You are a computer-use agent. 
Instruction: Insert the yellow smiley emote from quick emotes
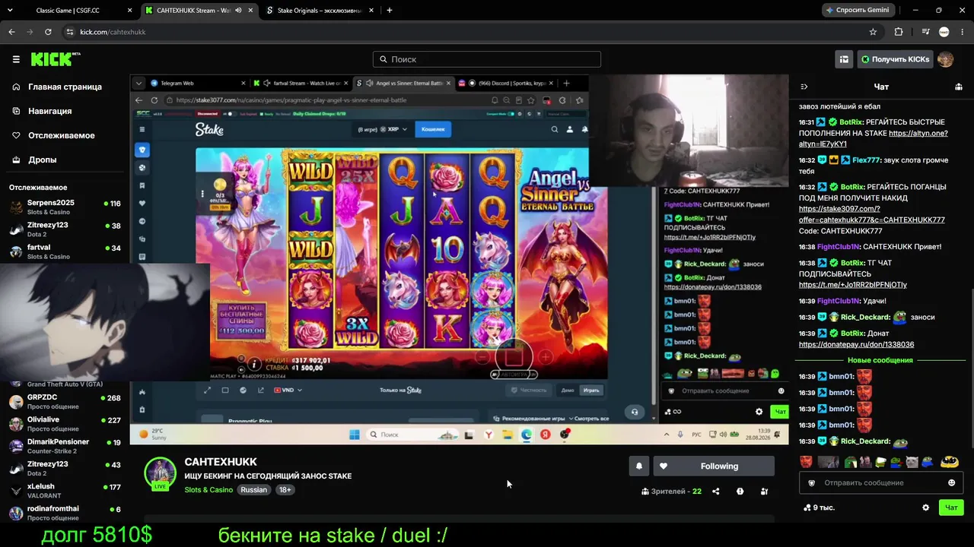point(949,461)
